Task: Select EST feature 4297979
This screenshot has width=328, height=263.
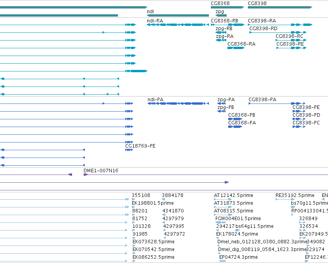Action: [164, 222]
